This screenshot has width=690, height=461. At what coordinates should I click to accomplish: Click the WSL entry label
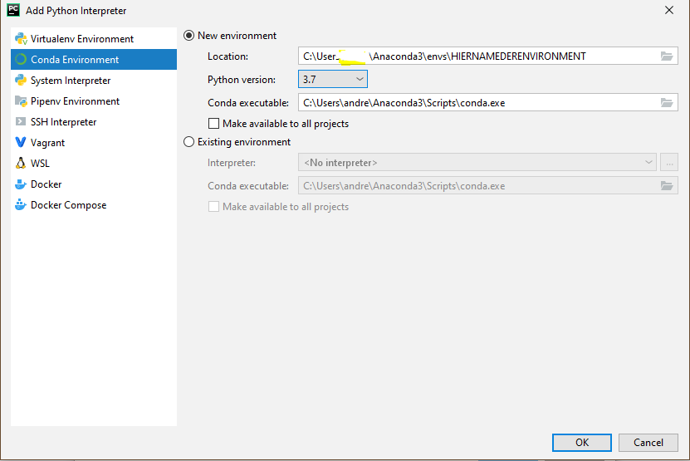(x=40, y=164)
